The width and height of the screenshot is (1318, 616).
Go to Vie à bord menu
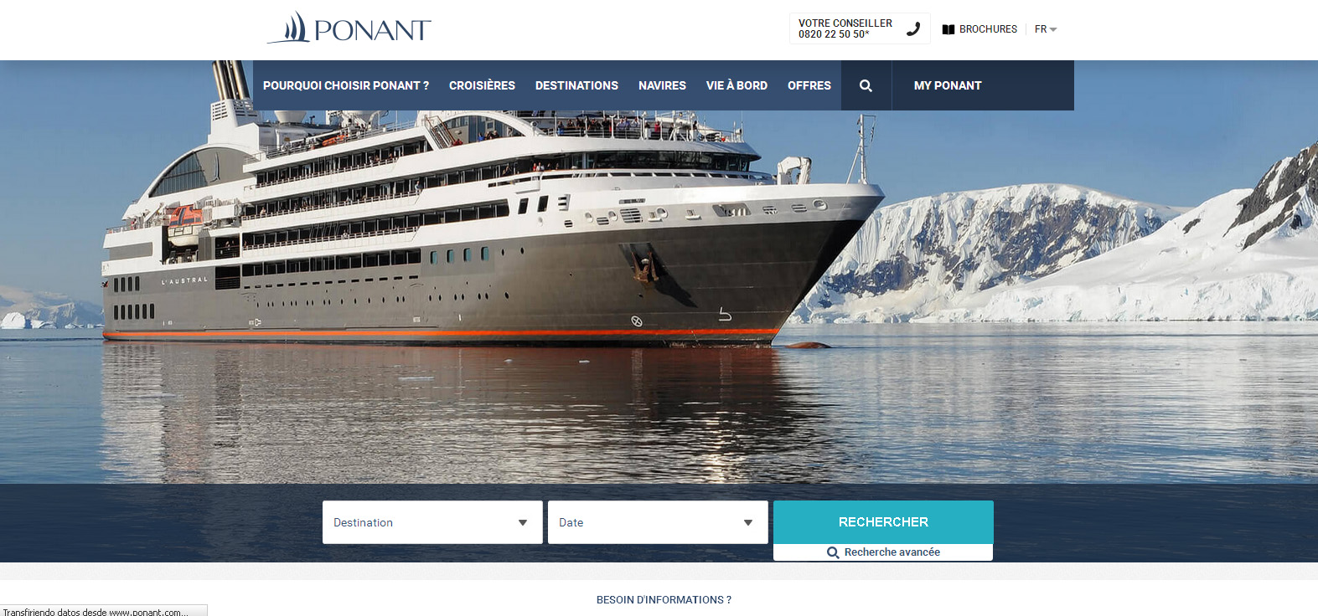point(737,85)
